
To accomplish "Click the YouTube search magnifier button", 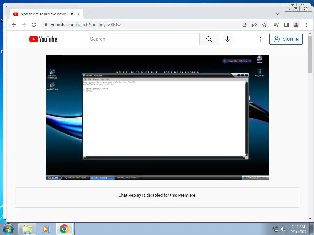I will click(x=209, y=39).
